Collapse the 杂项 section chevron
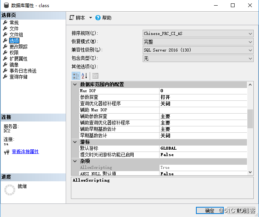 click(75, 161)
